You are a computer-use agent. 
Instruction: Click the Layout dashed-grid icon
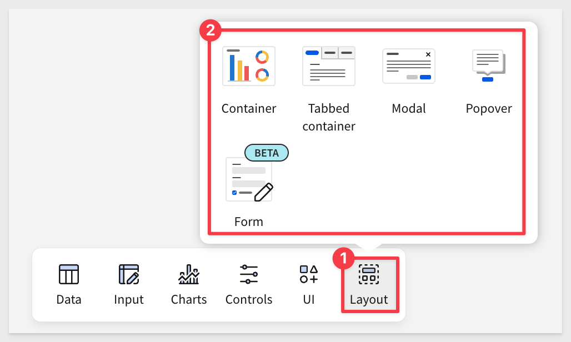[369, 274]
